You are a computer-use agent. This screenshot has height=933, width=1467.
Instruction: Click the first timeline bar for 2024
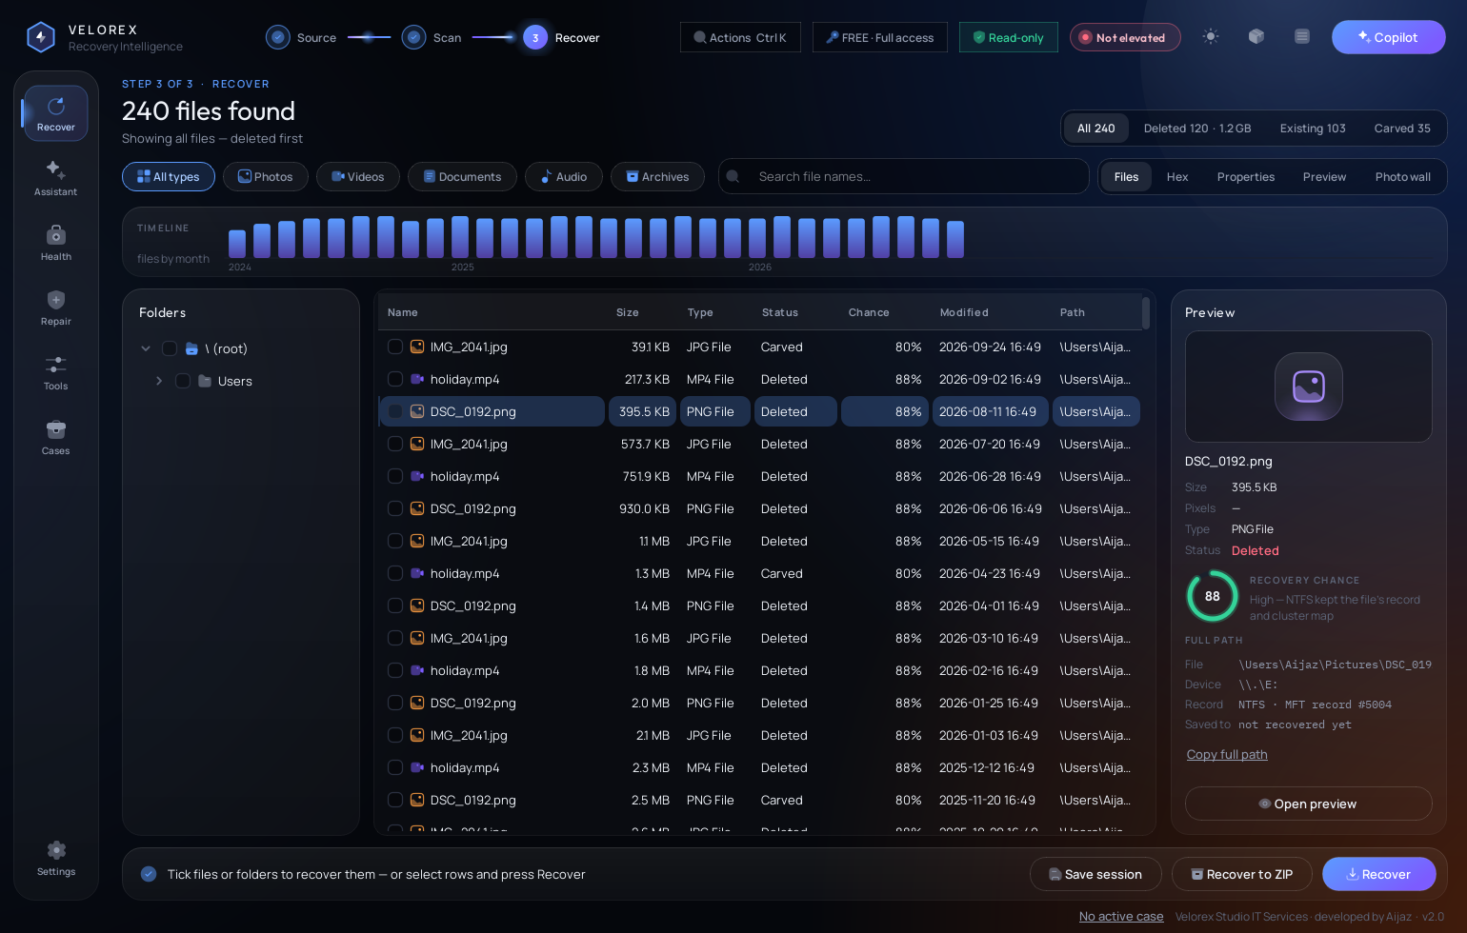coord(237,244)
